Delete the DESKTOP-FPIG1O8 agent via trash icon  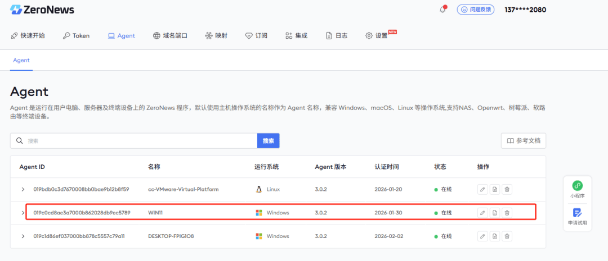click(507, 236)
